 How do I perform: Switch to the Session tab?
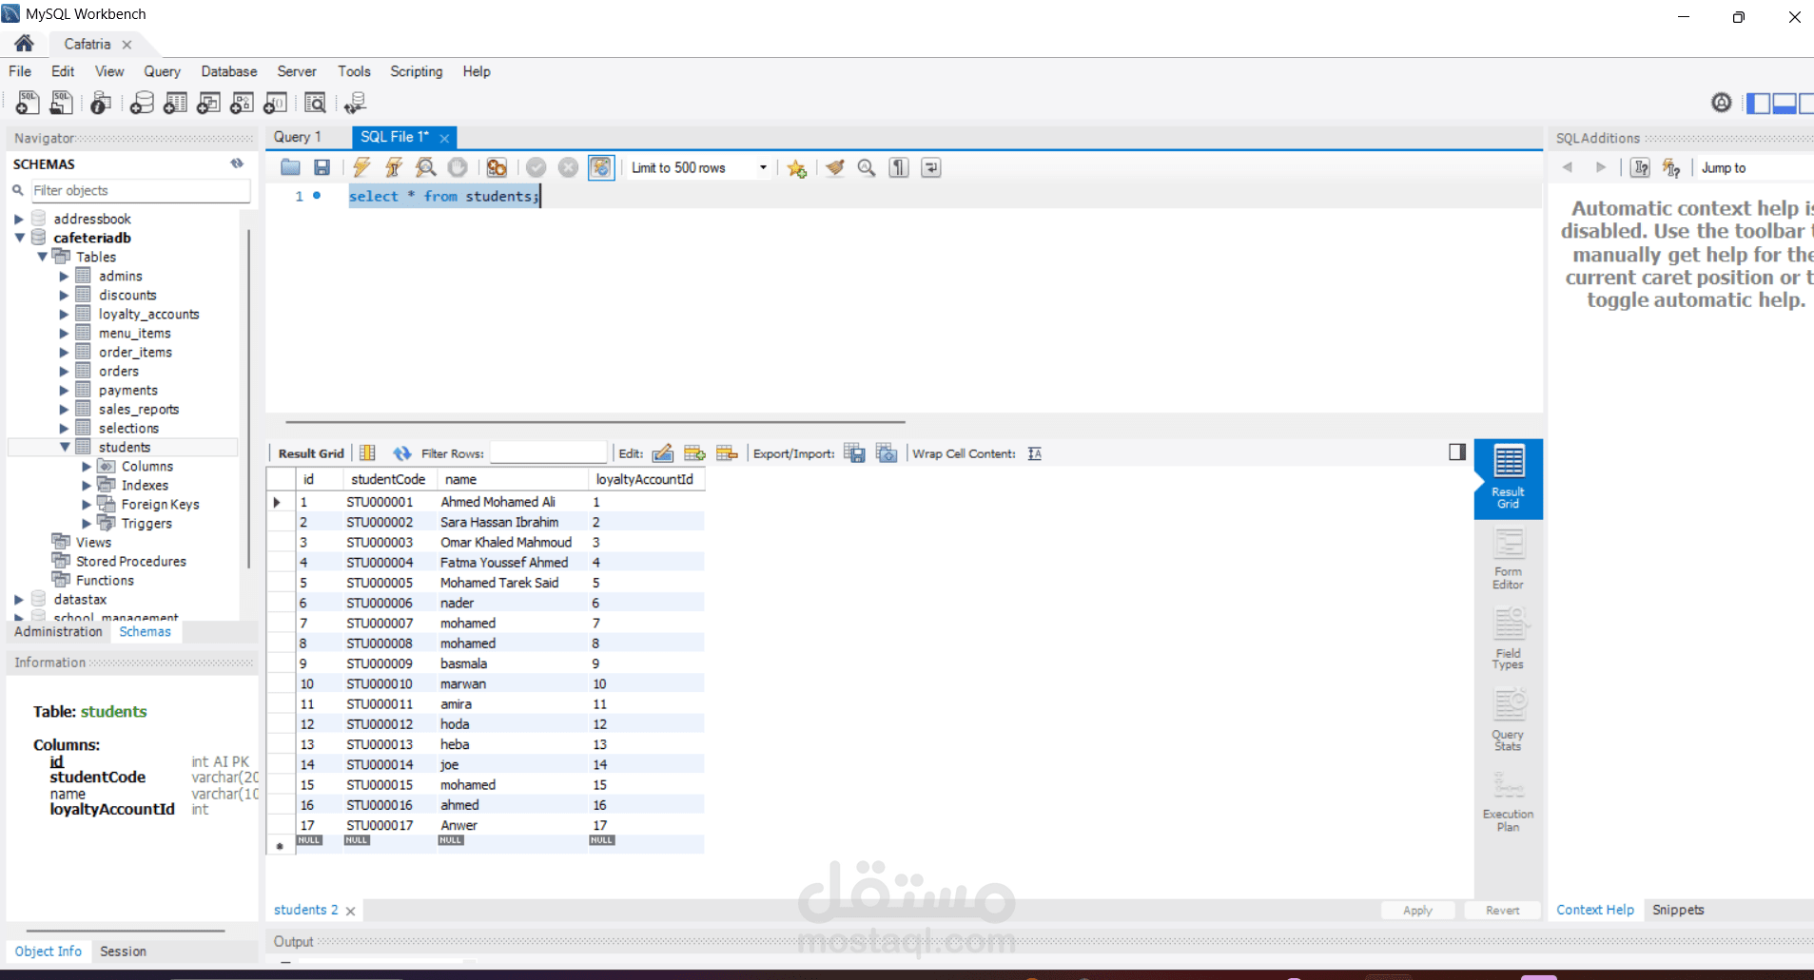(x=124, y=951)
